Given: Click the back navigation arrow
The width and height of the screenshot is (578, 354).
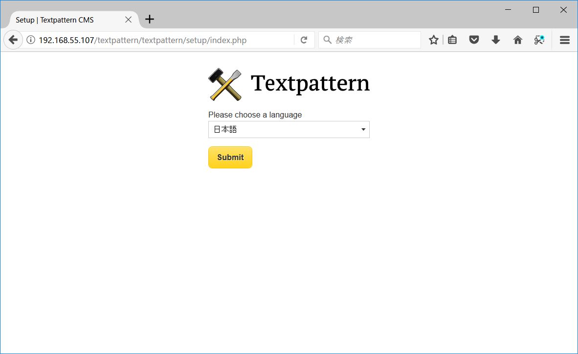Looking at the screenshot, I should [x=13, y=40].
